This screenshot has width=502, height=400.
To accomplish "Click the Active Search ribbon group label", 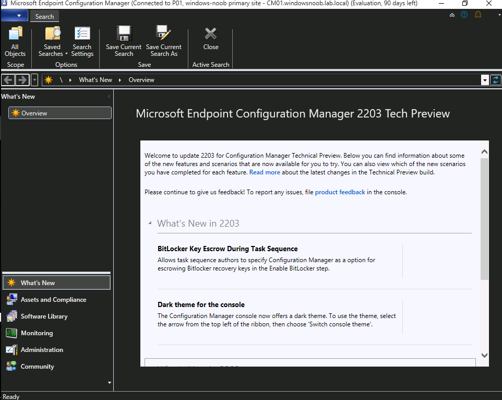I will [x=211, y=65].
